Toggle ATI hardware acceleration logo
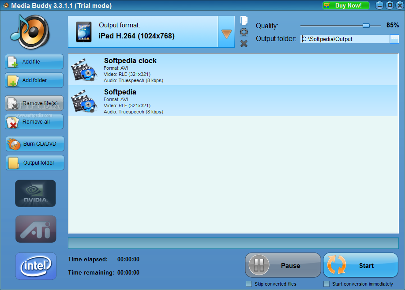The height and width of the screenshot is (290, 405). click(36, 229)
